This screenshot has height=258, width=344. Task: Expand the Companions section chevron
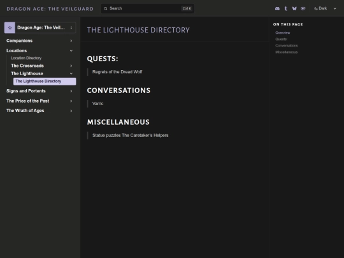pyautogui.click(x=71, y=41)
